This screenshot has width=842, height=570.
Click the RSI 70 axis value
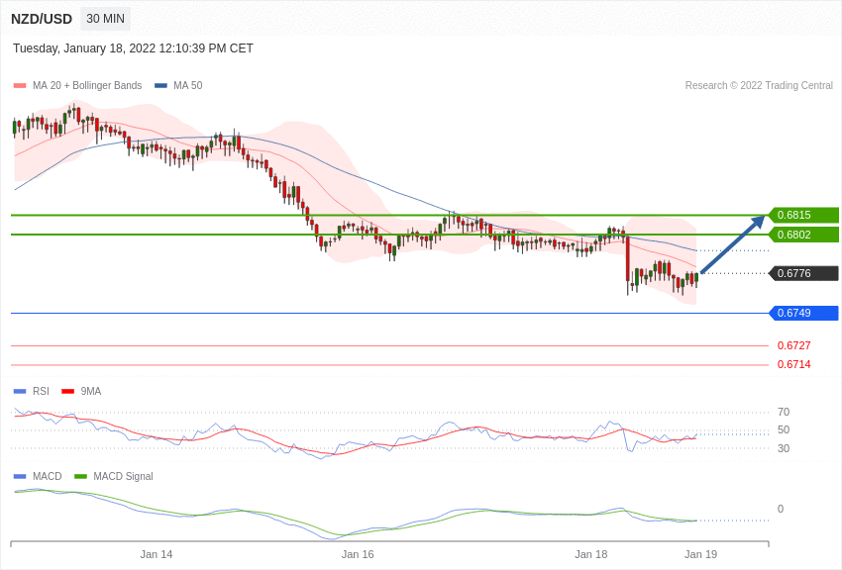(784, 412)
